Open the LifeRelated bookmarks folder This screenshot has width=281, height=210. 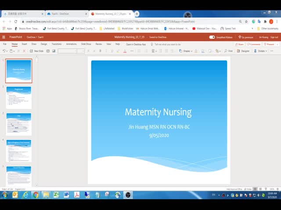[x=107, y=28]
